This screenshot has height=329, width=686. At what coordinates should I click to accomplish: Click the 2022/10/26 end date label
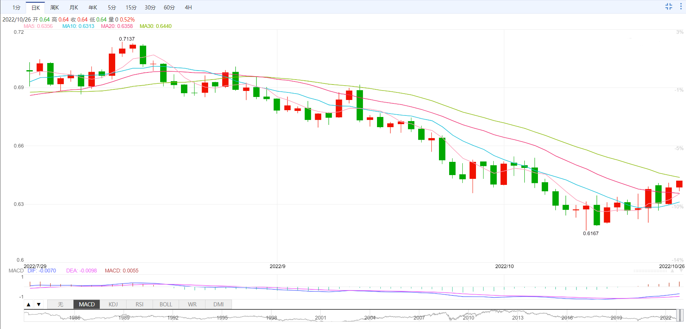(672, 266)
